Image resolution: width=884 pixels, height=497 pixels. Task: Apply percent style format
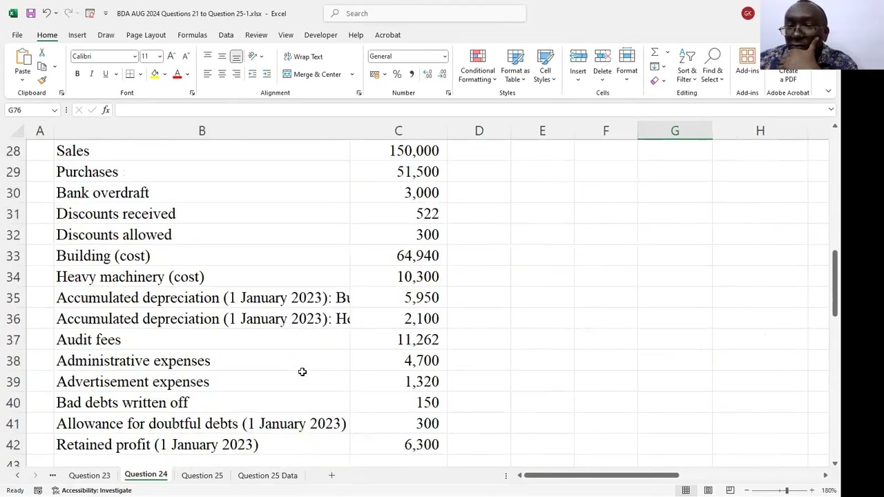(x=397, y=74)
